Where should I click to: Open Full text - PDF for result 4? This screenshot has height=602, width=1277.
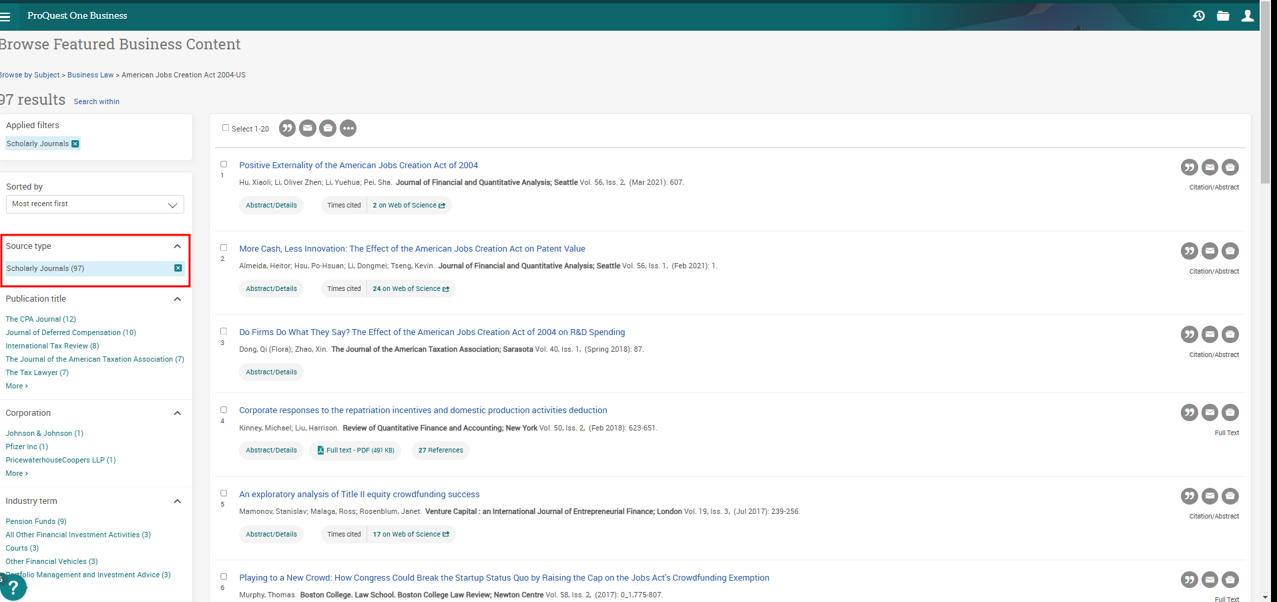click(356, 450)
